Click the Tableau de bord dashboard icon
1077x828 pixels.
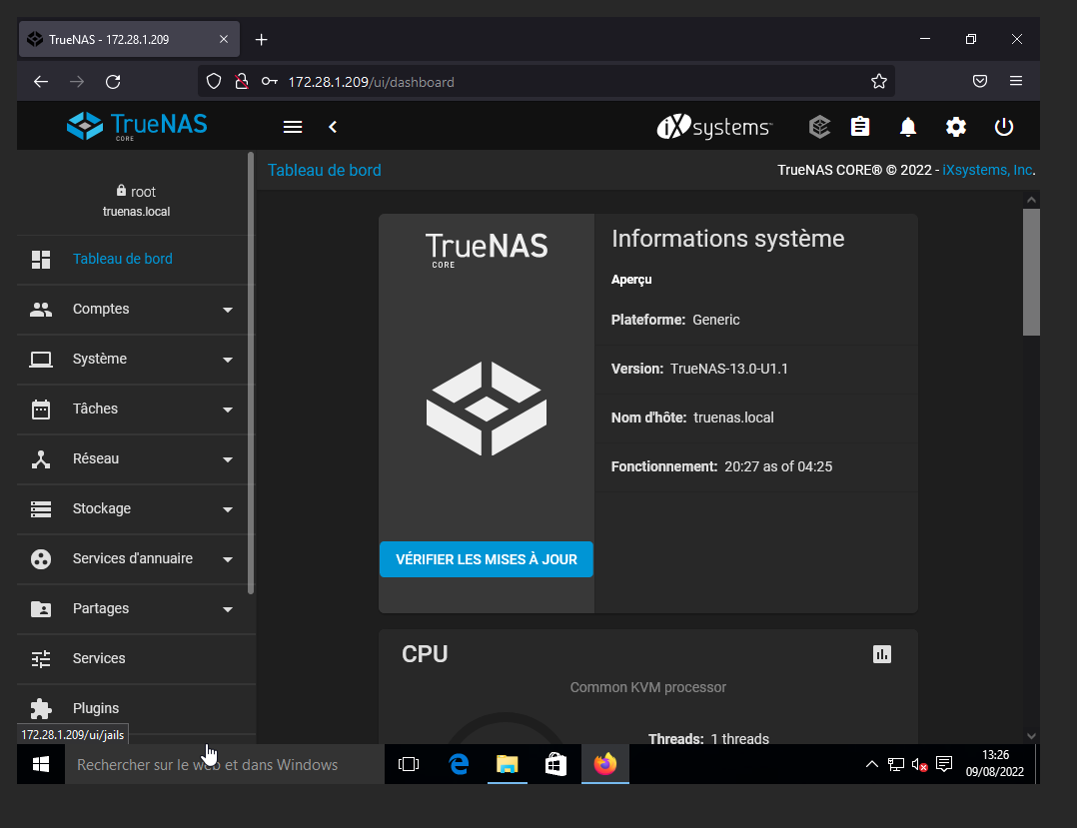tap(41, 260)
